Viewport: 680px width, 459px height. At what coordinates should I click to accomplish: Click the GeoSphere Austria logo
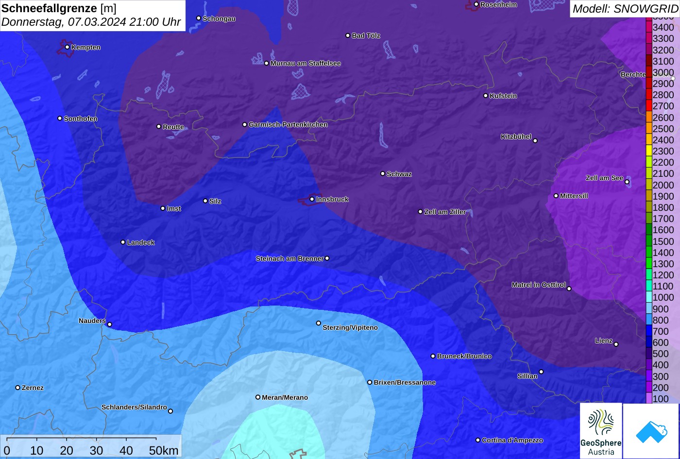(601, 431)
